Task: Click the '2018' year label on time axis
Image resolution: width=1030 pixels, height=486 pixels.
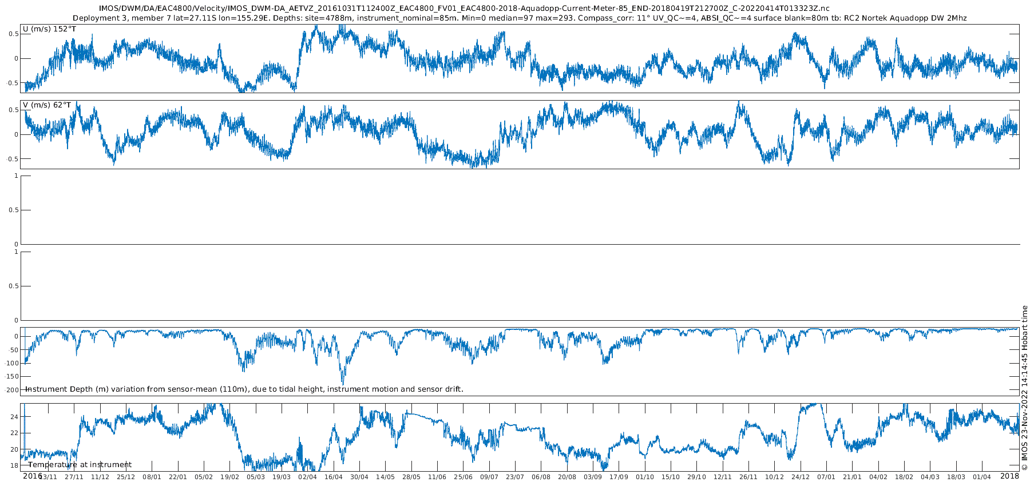Action: click(x=1009, y=476)
